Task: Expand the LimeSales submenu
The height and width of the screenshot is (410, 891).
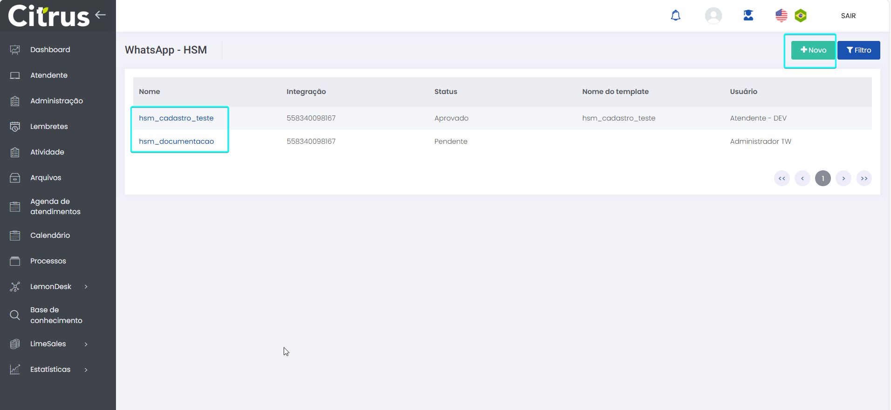Action: coord(86,344)
